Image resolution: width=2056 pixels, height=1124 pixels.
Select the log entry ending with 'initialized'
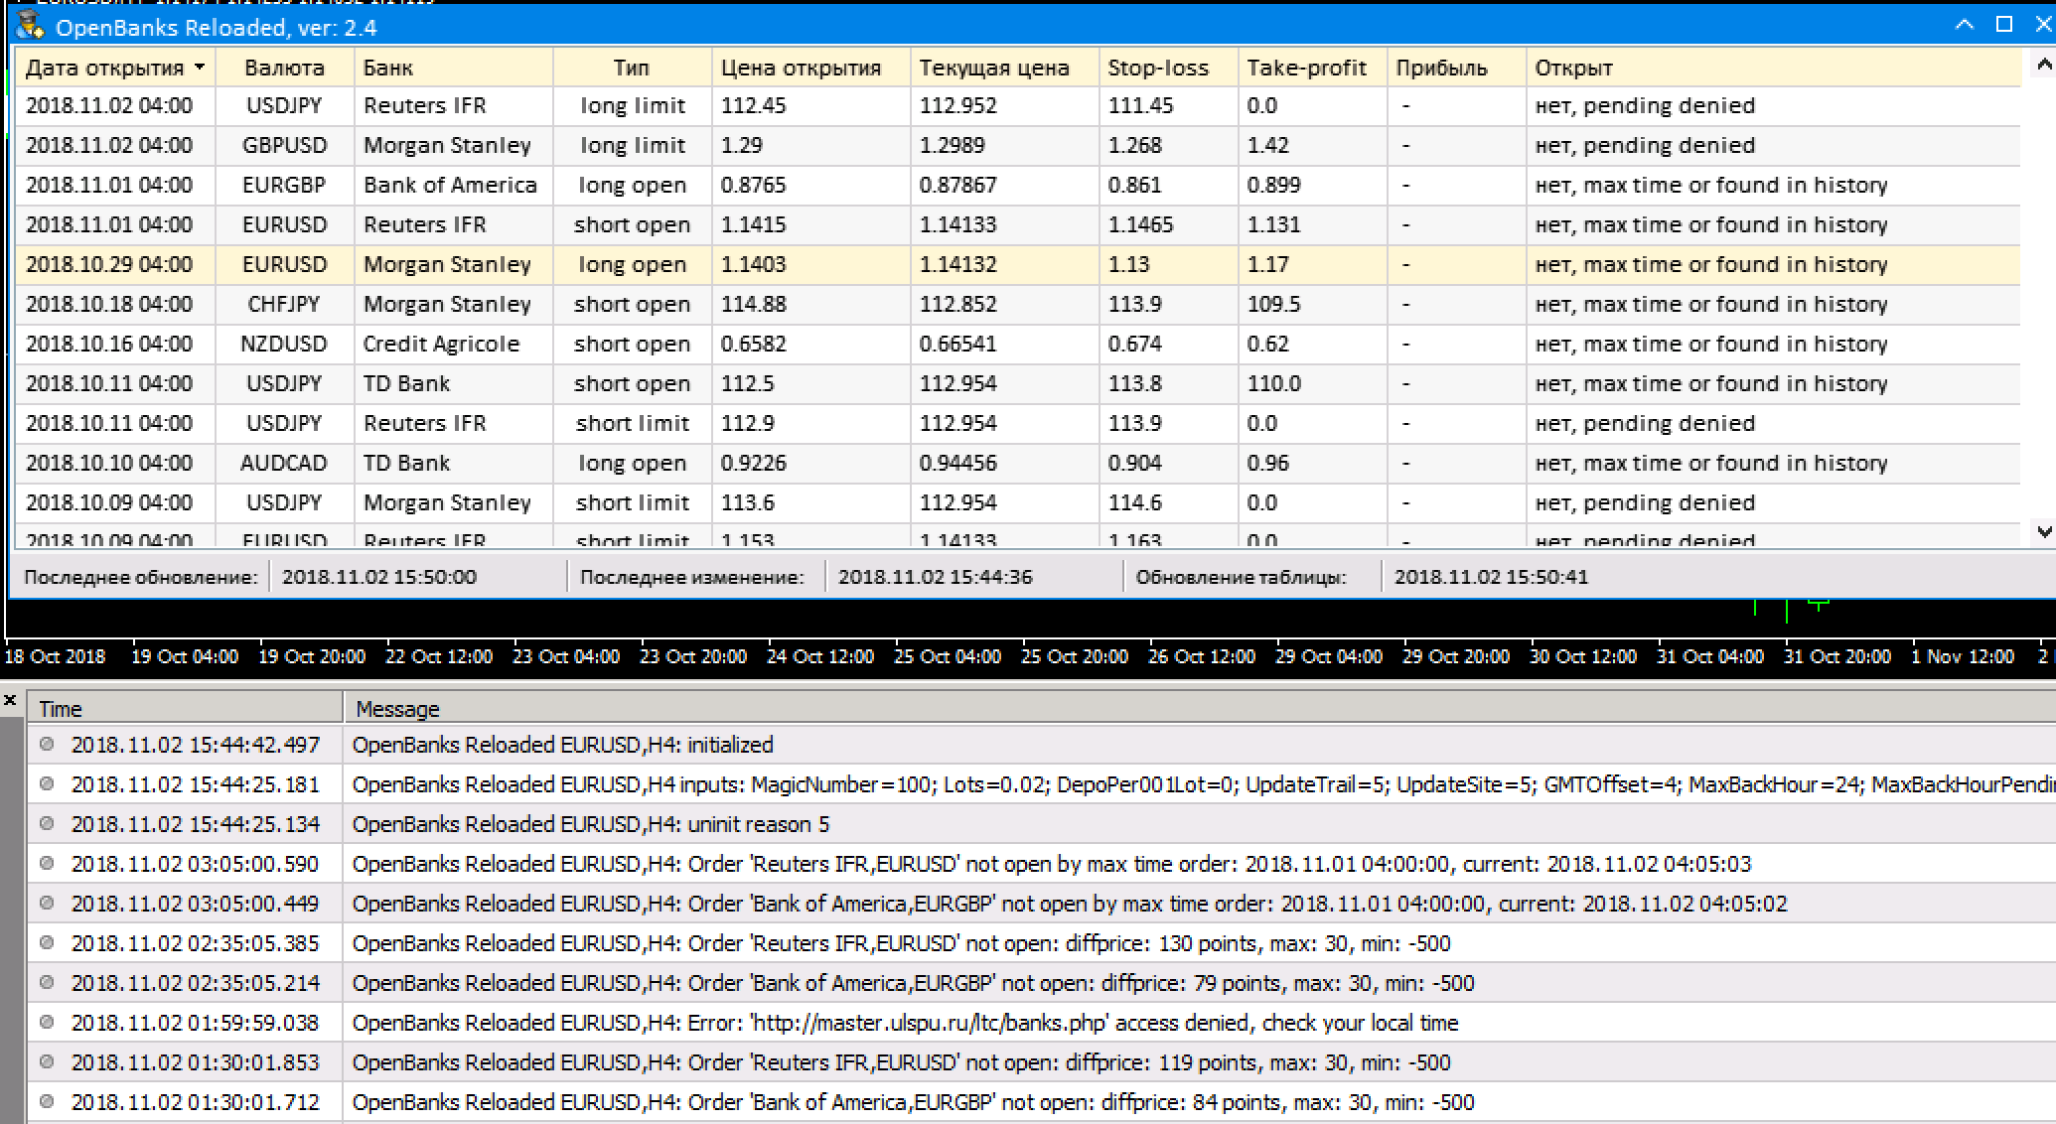click(x=1042, y=745)
